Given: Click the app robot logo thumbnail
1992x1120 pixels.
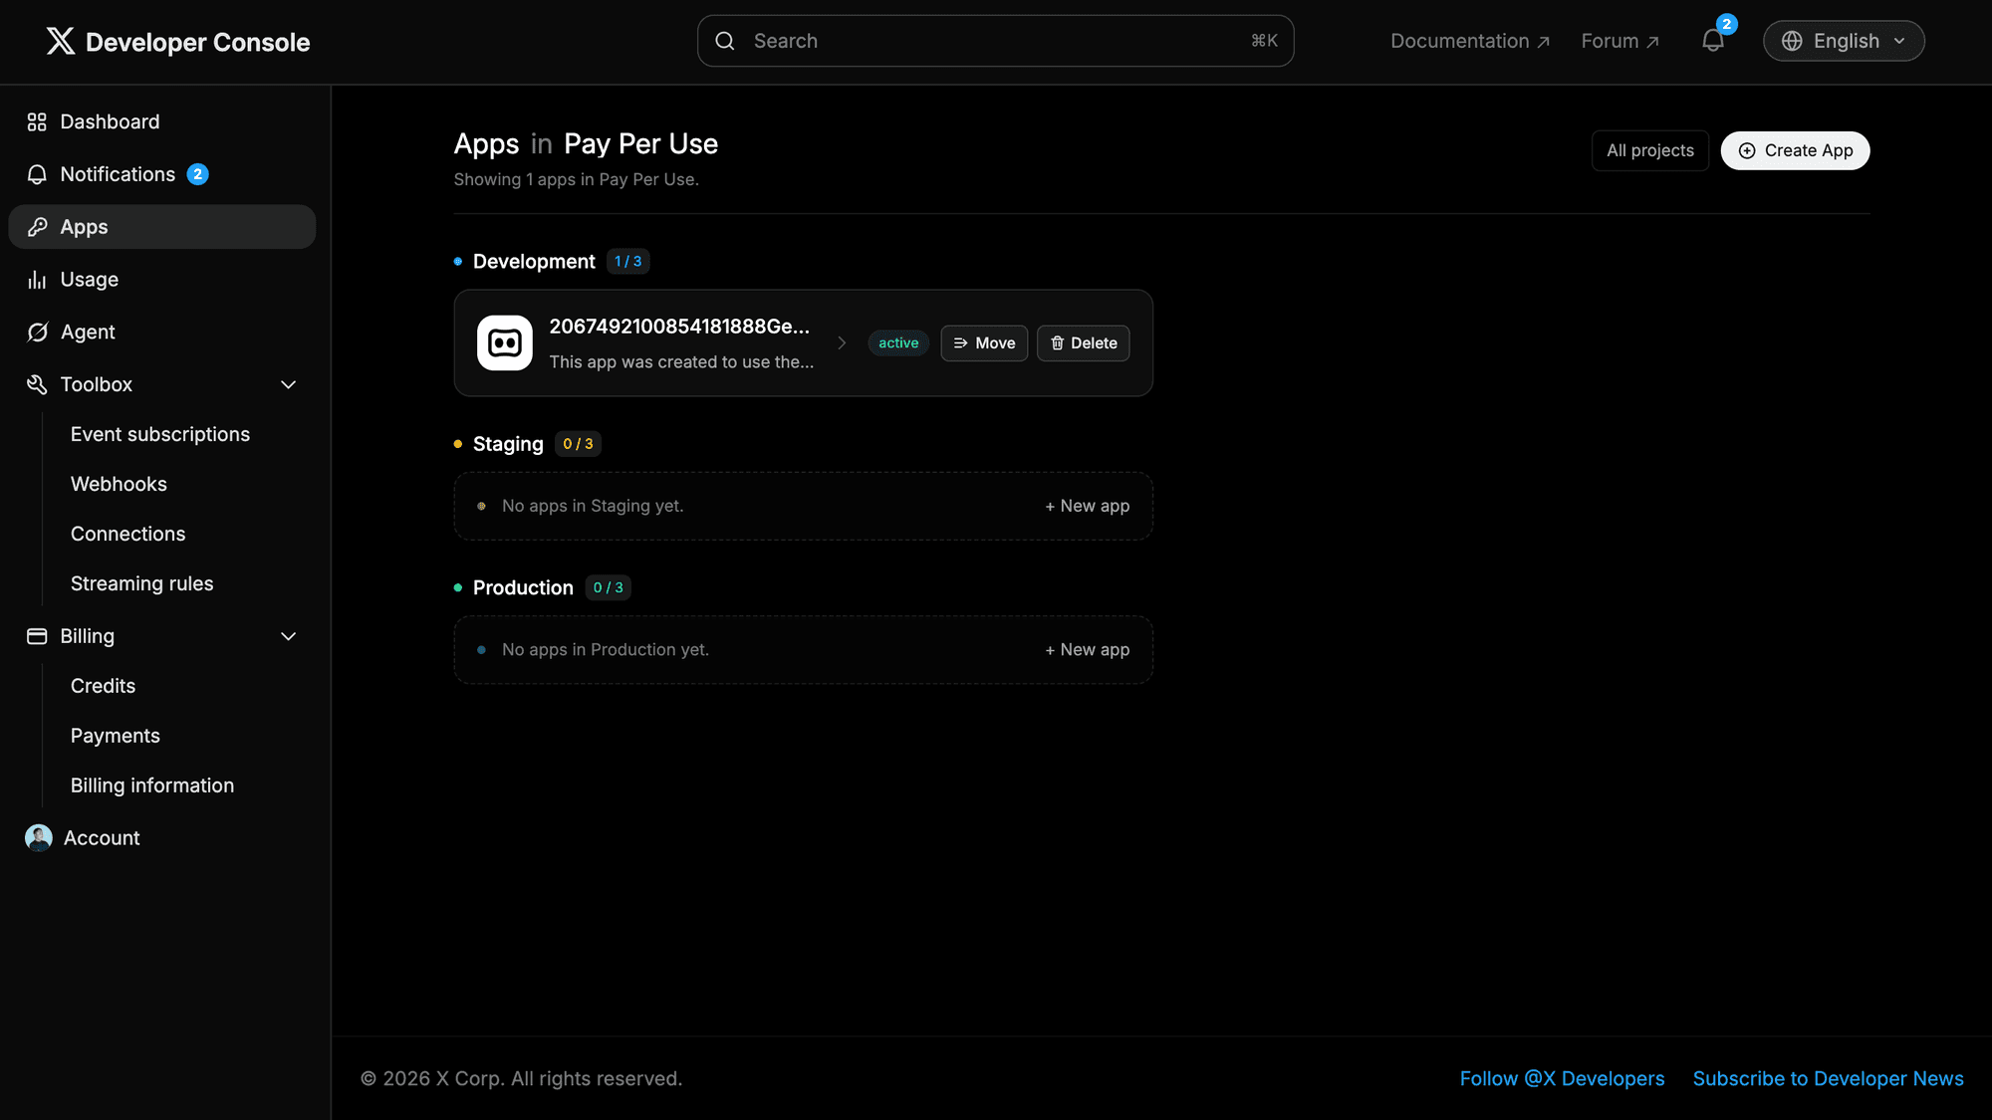Looking at the screenshot, I should (505, 342).
